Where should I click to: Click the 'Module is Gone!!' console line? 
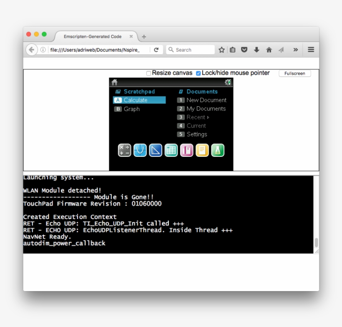pyautogui.click(x=88, y=197)
